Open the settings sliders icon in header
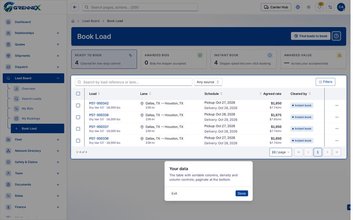The image size is (353, 220). click(330, 7)
